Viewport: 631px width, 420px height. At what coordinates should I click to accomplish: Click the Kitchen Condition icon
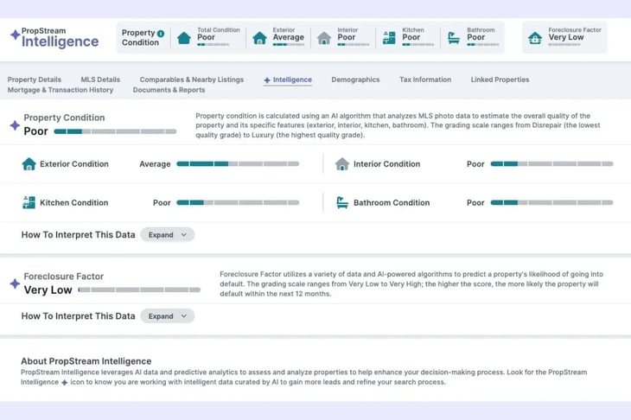(29, 202)
